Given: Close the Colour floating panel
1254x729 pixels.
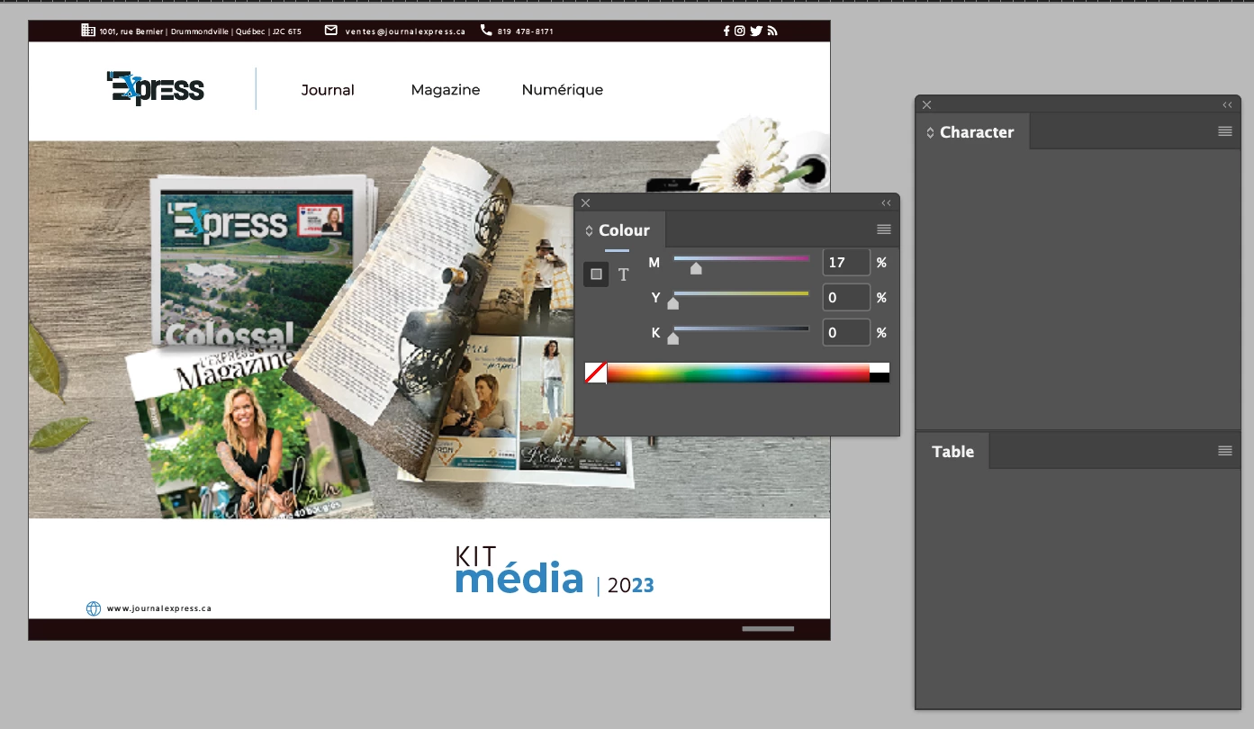Looking at the screenshot, I should [x=585, y=203].
